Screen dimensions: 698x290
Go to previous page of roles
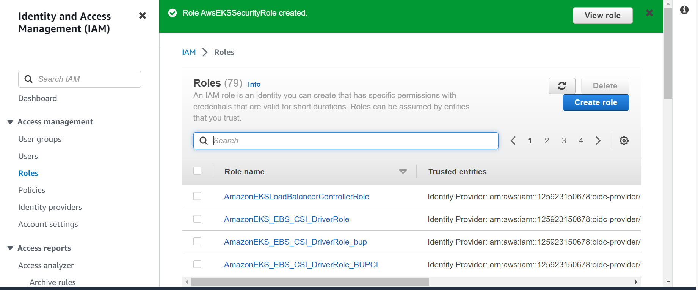click(513, 141)
